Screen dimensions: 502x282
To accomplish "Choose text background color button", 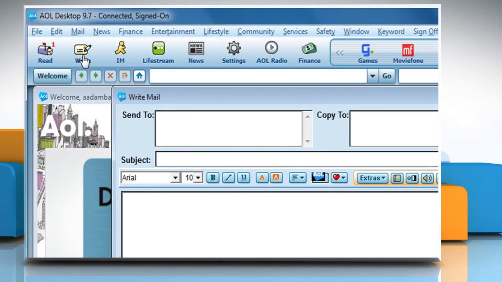I will tap(276, 178).
